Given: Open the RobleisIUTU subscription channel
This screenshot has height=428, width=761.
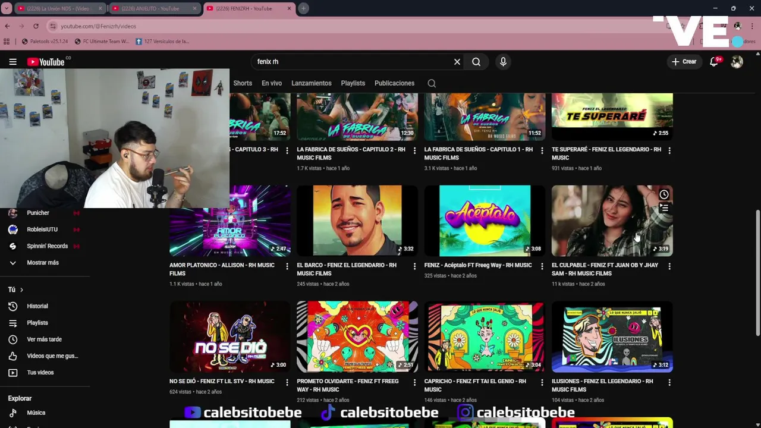Looking at the screenshot, I should [x=42, y=229].
